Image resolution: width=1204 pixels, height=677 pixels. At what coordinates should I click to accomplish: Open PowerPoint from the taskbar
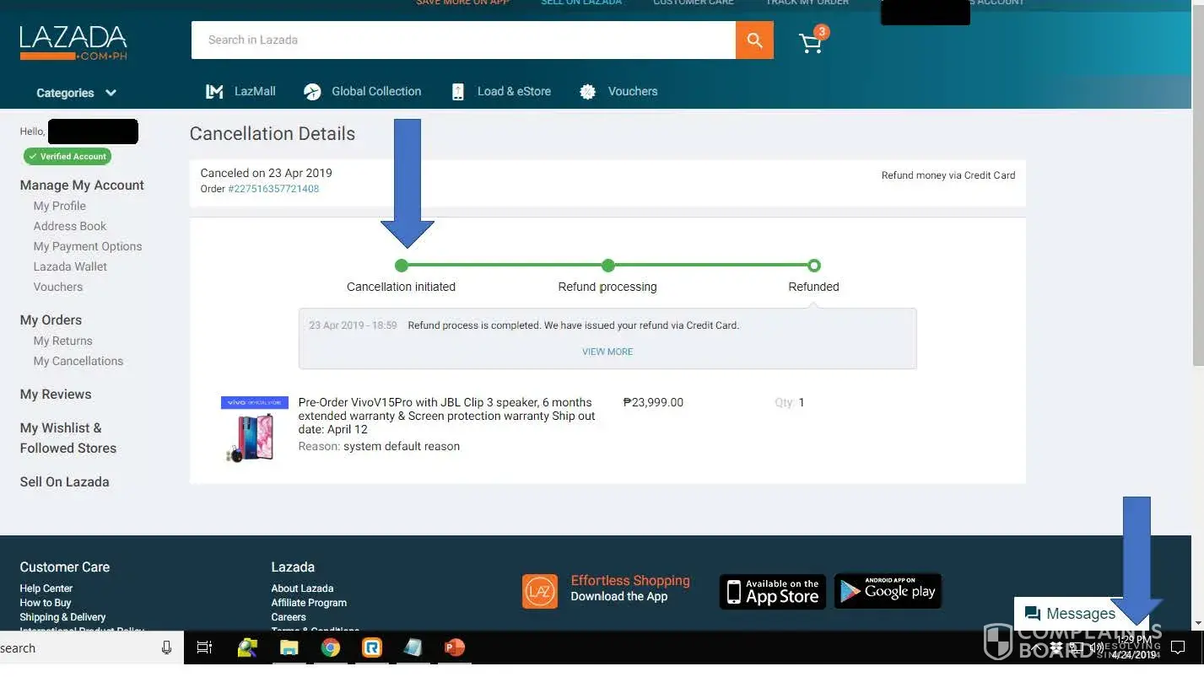pyautogui.click(x=455, y=647)
